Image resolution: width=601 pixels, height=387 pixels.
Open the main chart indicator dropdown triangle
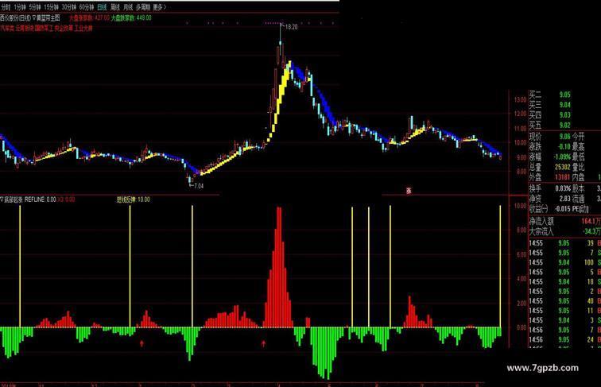pos(33,17)
